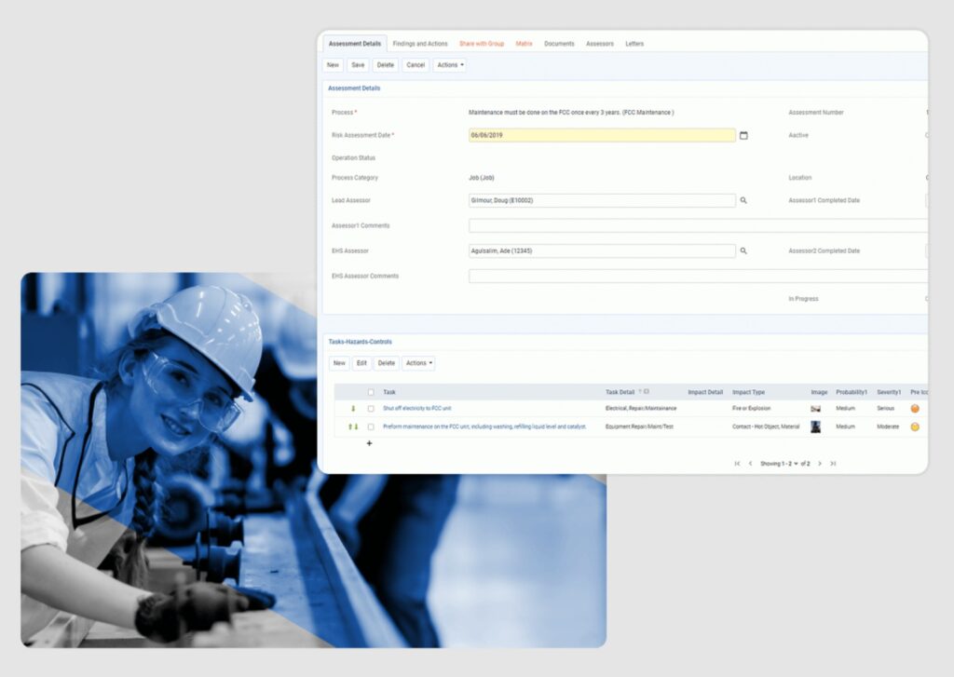Open the Actions dropdown in the top toolbar
Image resolution: width=954 pixels, height=677 pixels.
(x=449, y=65)
